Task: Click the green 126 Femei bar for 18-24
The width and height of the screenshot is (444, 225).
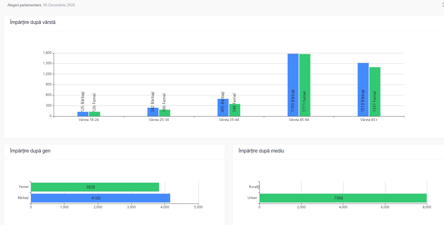Action: point(94,114)
